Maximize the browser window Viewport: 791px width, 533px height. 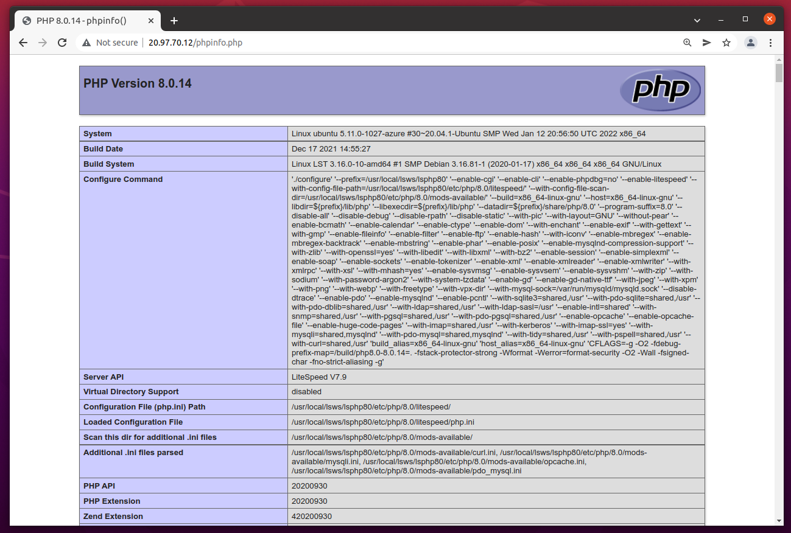(x=745, y=19)
